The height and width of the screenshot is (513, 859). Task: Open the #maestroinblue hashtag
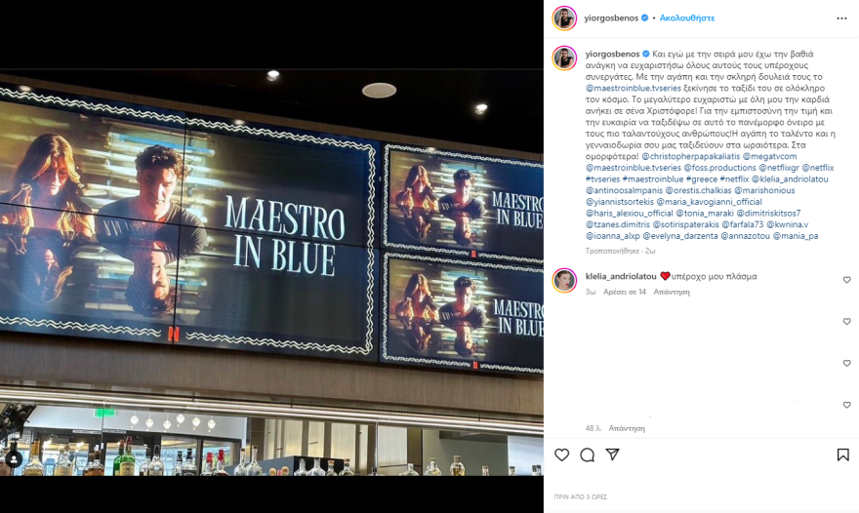pyautogui.click(x=653, y=179)
